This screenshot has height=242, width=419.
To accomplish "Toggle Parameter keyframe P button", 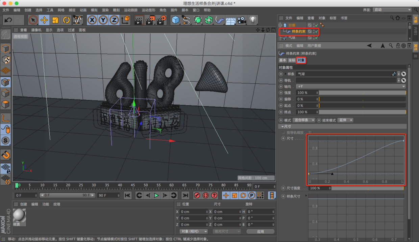I will [x=251, y=195].
